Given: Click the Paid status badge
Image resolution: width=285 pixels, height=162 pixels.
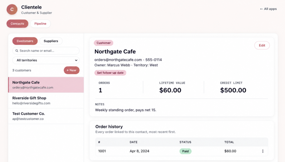Looking at the screenshot, I should [185, 151].
